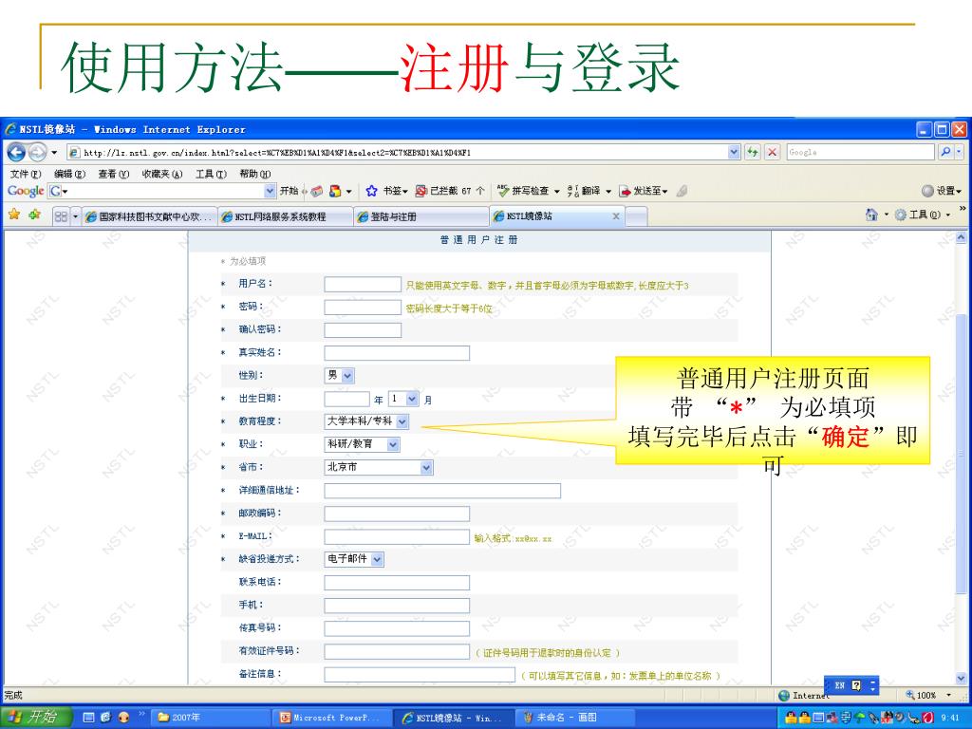The image size is (972, 729).
Task: Click the 传真号码 input field
Action: point(397,628)
